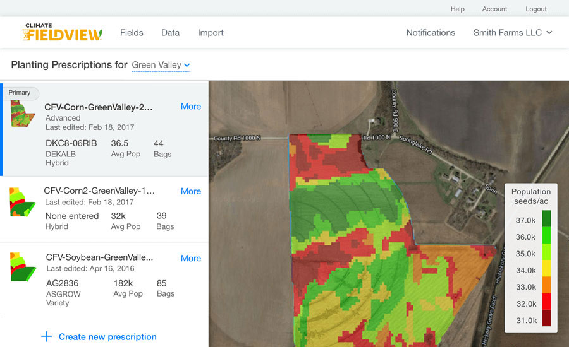Select the CFV-Corn2-GreenValley prescription thumbnail
The height and width of the screenshot is (347, 569).
coord(21,202)
